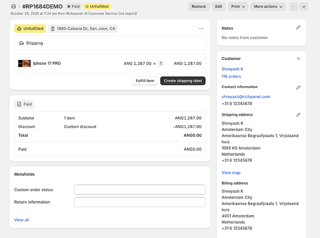This screenshot has height=238, width=320.
Task: Edit contact information pencil icon
Action: pyautogui.click(x=299, y=87)
